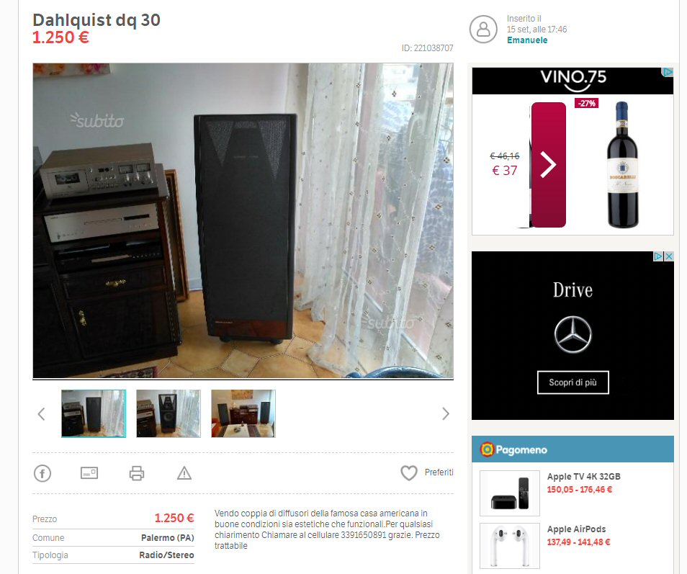Advance Vino75 ad with white arrow
This screenshot has height=574, width=687.
(x=548, y=165)
